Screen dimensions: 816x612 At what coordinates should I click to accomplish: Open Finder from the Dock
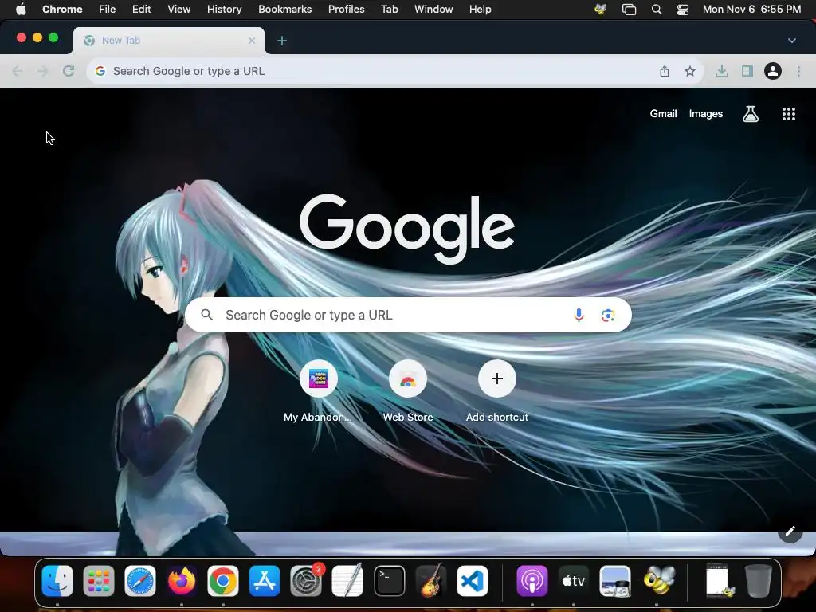click(57, 580)
